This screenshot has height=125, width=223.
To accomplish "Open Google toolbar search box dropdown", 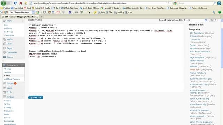I will tap(33, 12).
